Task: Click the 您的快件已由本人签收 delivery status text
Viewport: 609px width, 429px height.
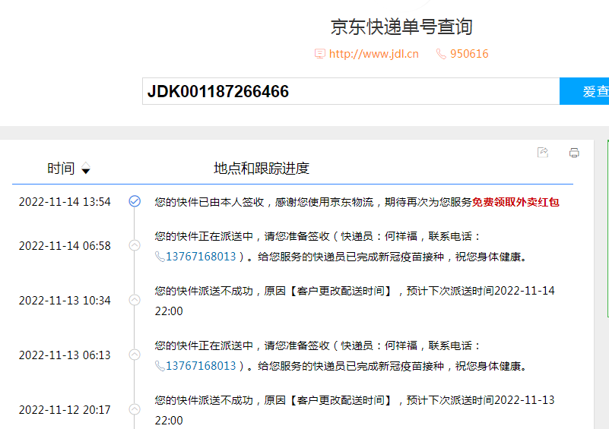Action: pos(209,202)
